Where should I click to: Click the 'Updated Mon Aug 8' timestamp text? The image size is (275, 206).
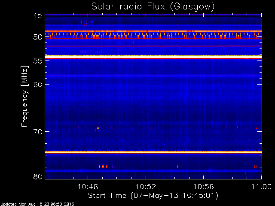pos(37,204)
